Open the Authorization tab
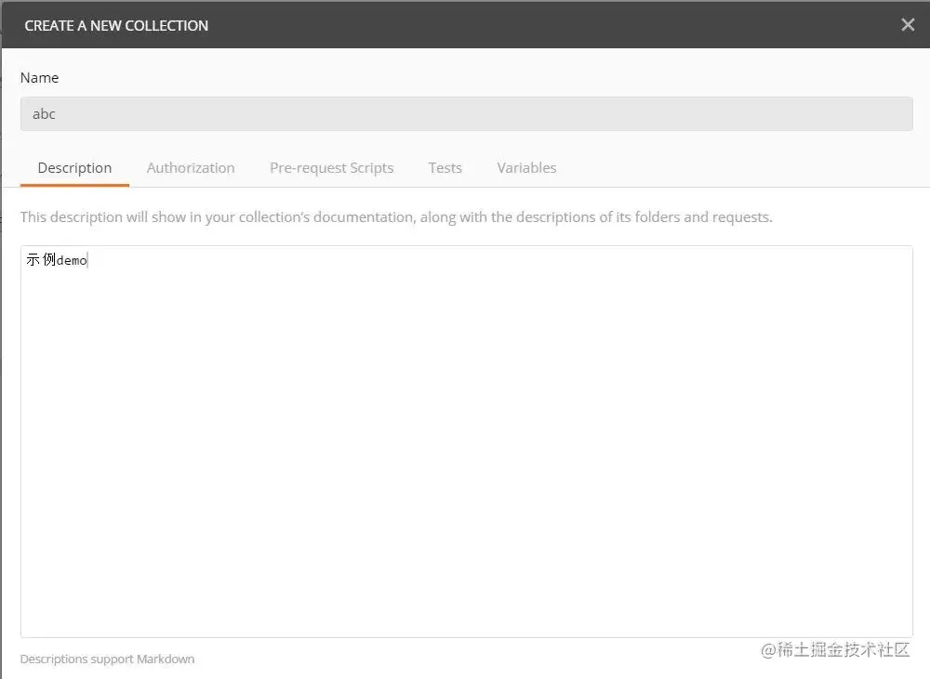 click(191, 168)
